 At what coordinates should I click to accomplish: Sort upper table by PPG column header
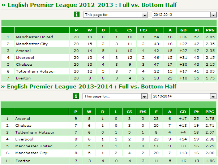(210, 30)
